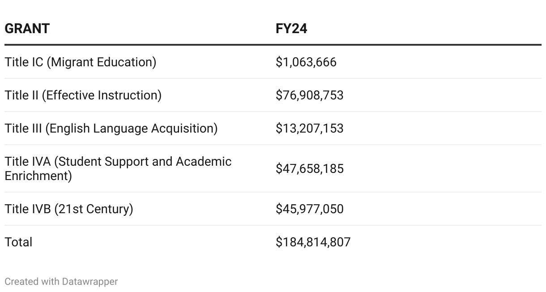Click the FY24 column header
Screen dimensions: 546x292
tap(291, 29)
